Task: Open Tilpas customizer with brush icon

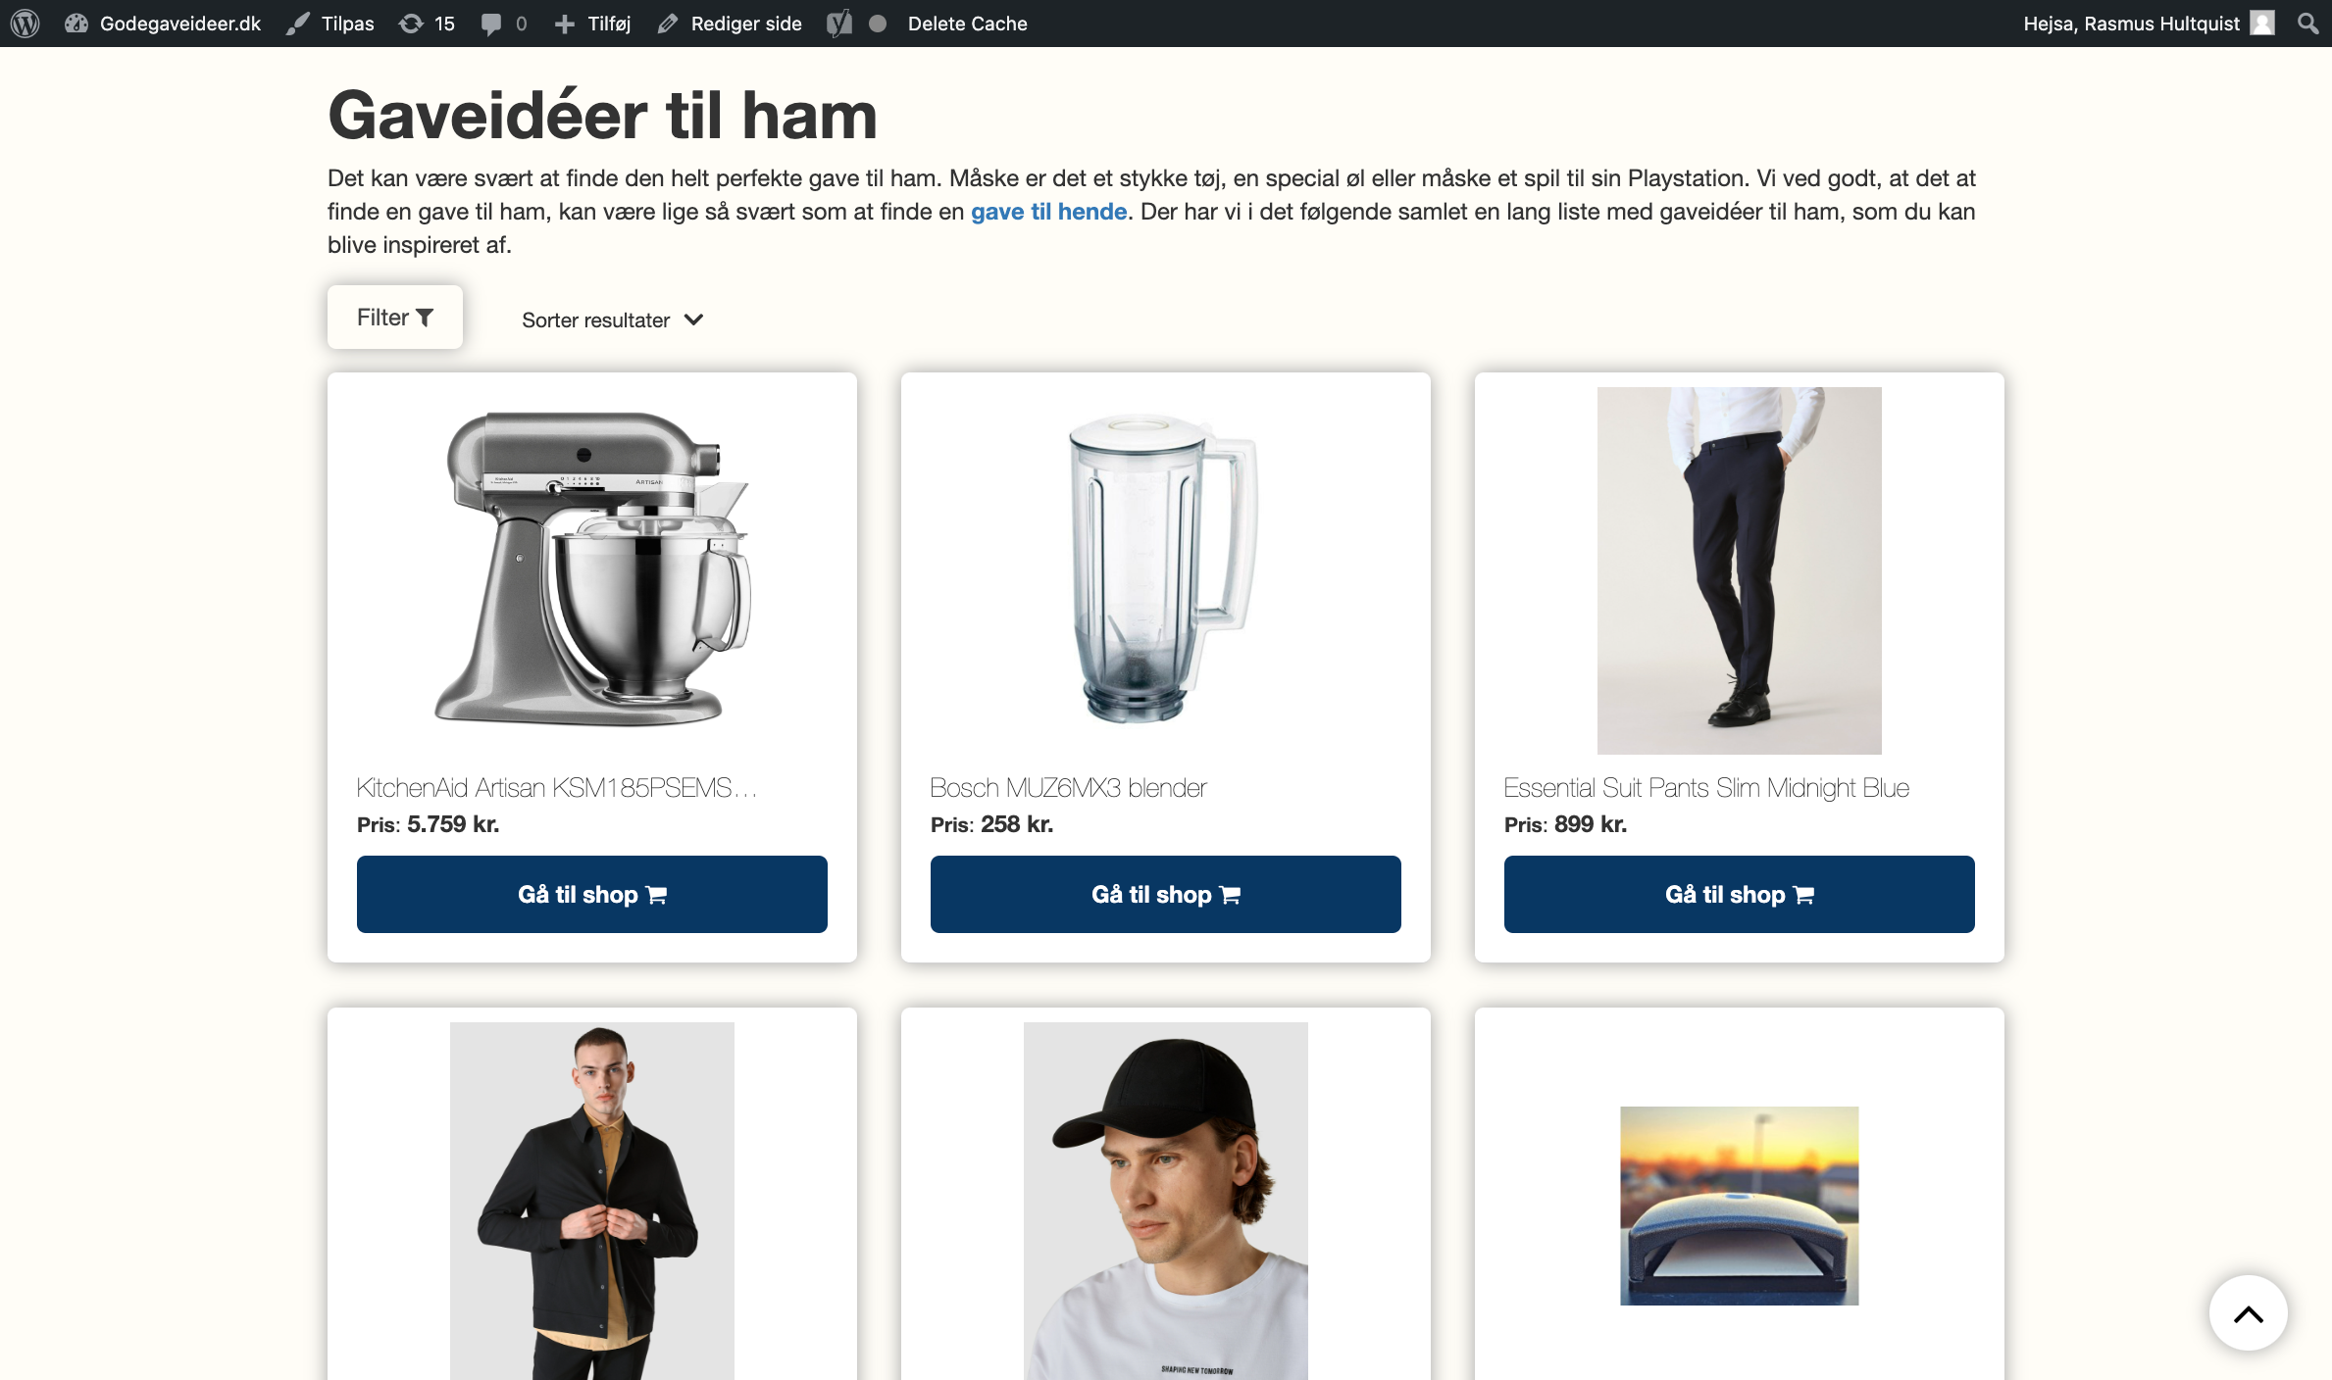Action: (330, 24)
